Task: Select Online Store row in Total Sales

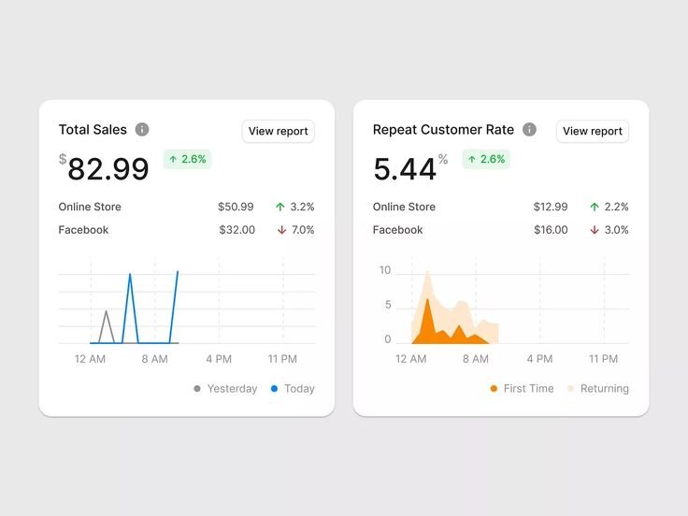Action: tap(90, 207)
